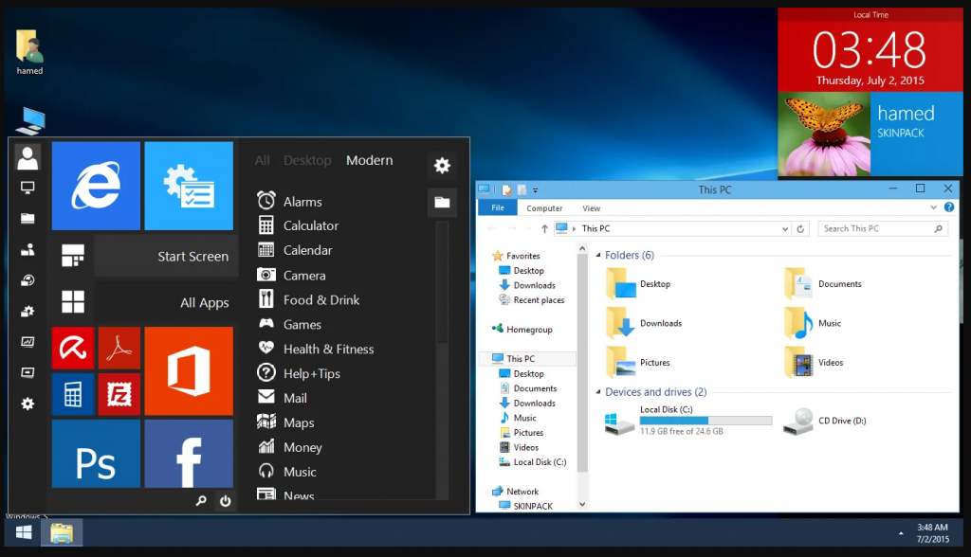This screenshot has width=971, height=557.
Task: Click the hamed SKINPACK butterfly tile
Action: 870,134
